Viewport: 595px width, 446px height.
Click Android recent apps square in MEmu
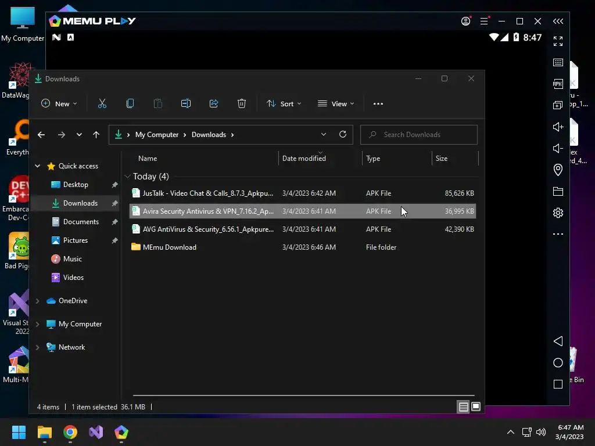point(558,384)
